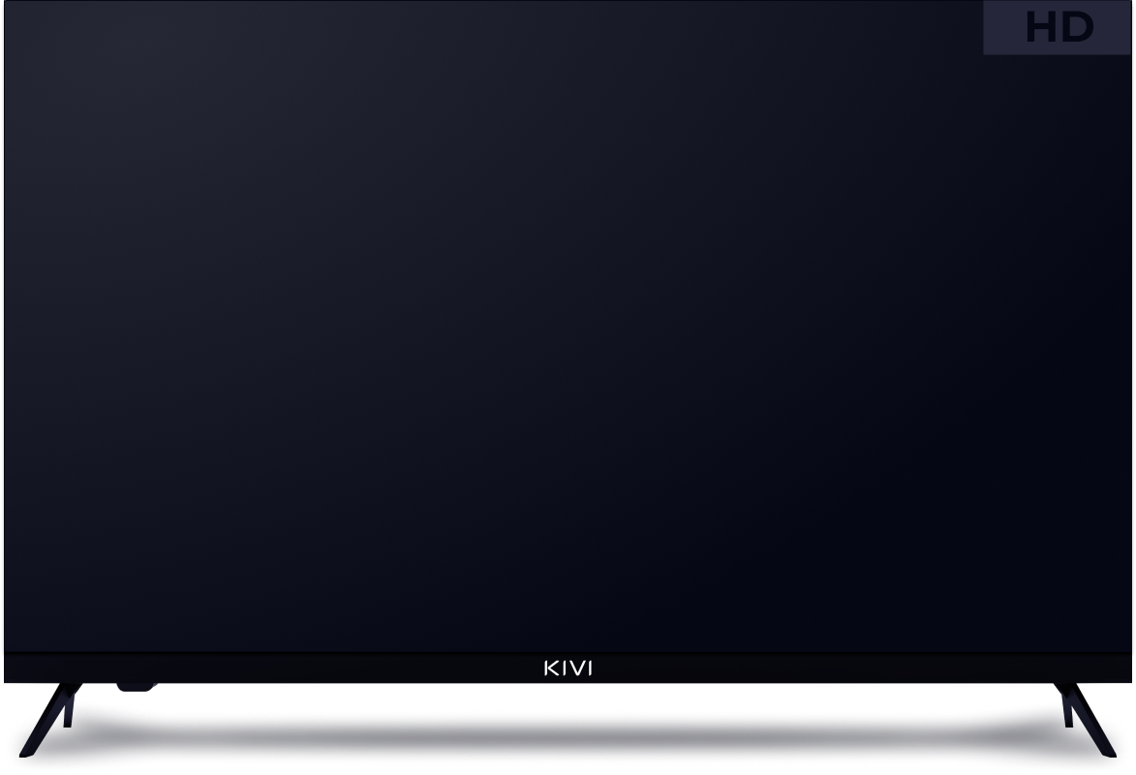Click the last letter I in KIVI
Viewport: 1136px width, 775px height.
point(589,668)
